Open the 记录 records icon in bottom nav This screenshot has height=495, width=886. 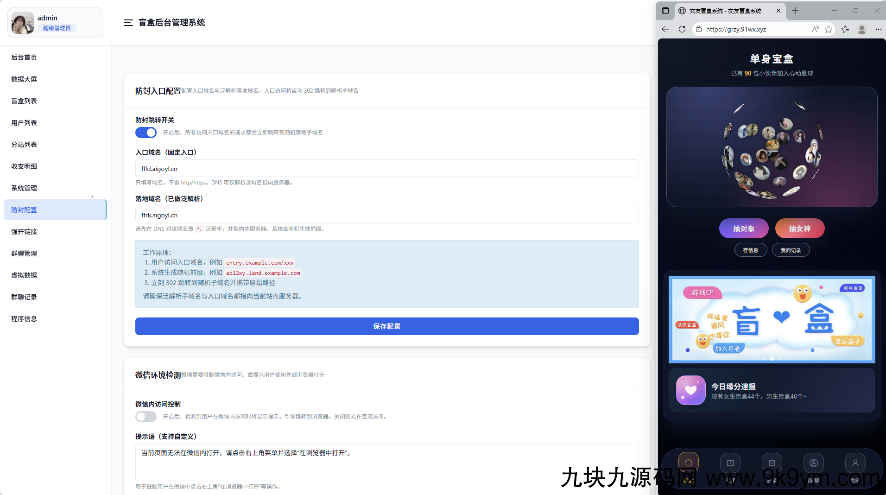(772, 462)
